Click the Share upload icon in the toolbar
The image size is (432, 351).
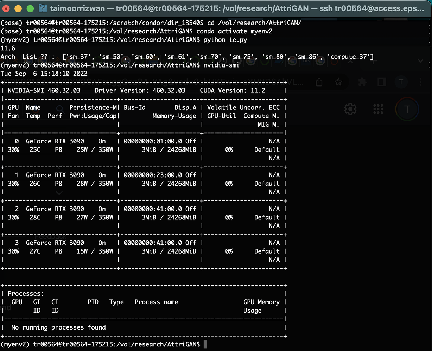click(319, 82)
